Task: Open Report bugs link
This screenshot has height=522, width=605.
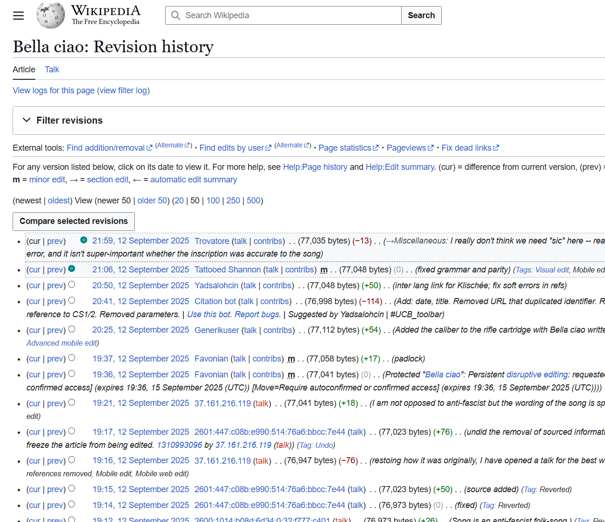Action: (x=257, y=314)
